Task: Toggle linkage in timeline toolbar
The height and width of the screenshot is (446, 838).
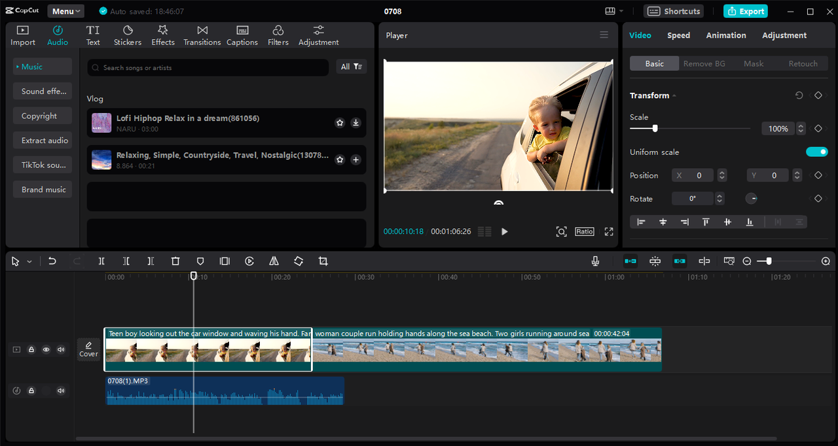Action: pyautogui.click(x=680, y=261)
